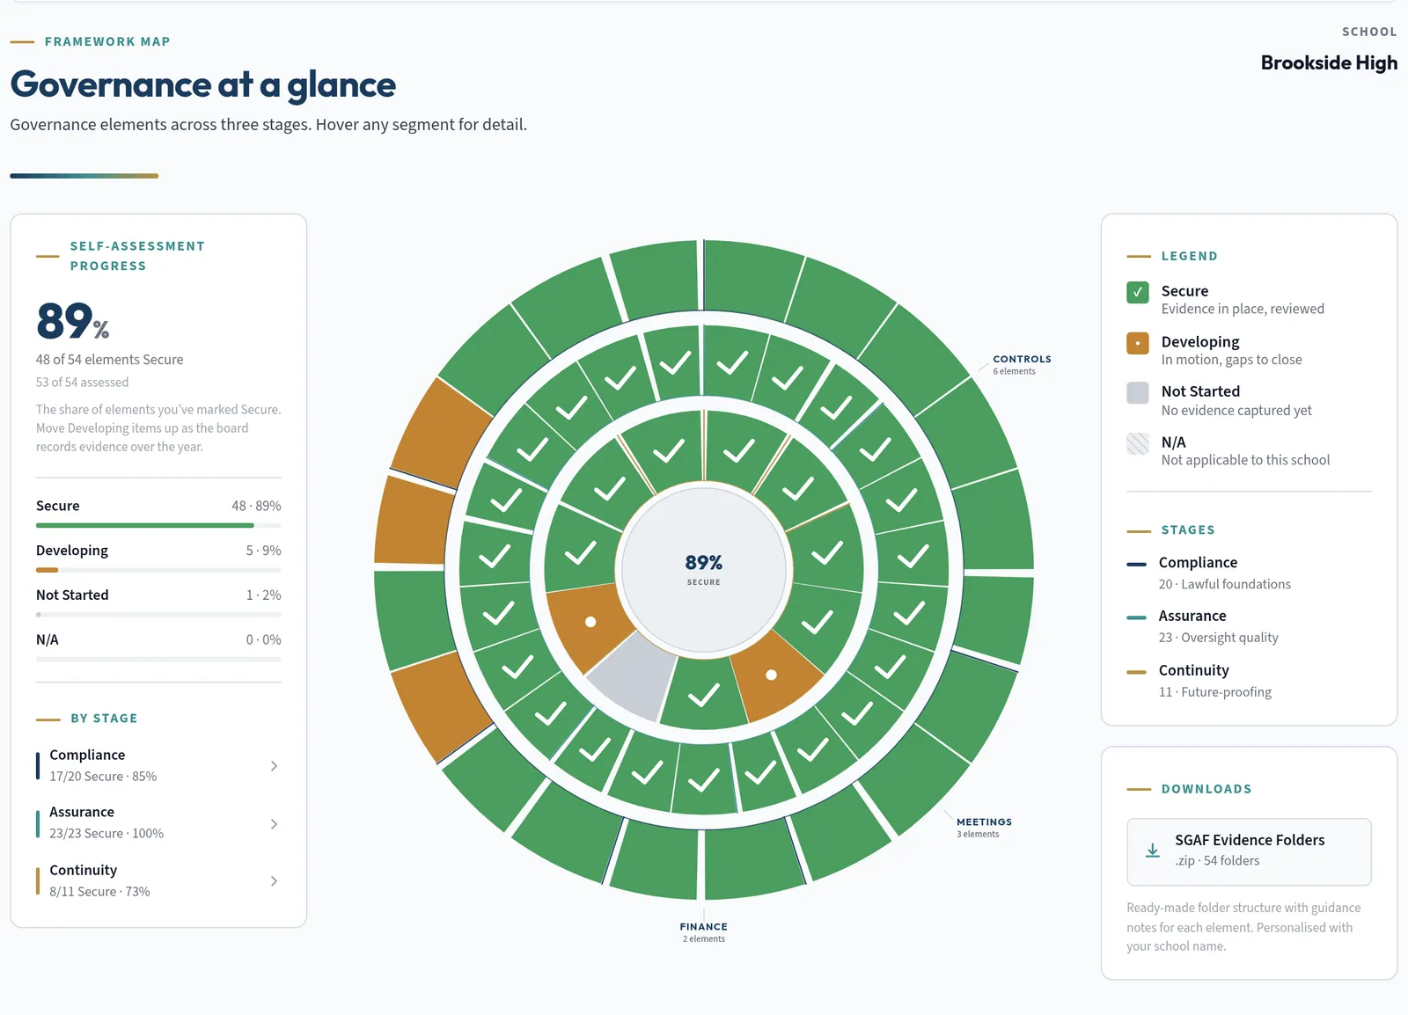Click the green Secure checkmark legend icon
Screen dimensions: 1408x1015
point(1138,292)
